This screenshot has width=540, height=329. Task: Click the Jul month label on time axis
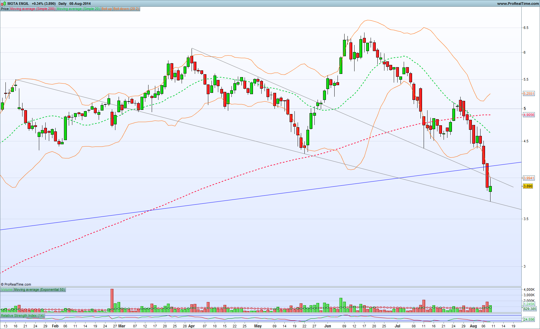coord(397,326)
